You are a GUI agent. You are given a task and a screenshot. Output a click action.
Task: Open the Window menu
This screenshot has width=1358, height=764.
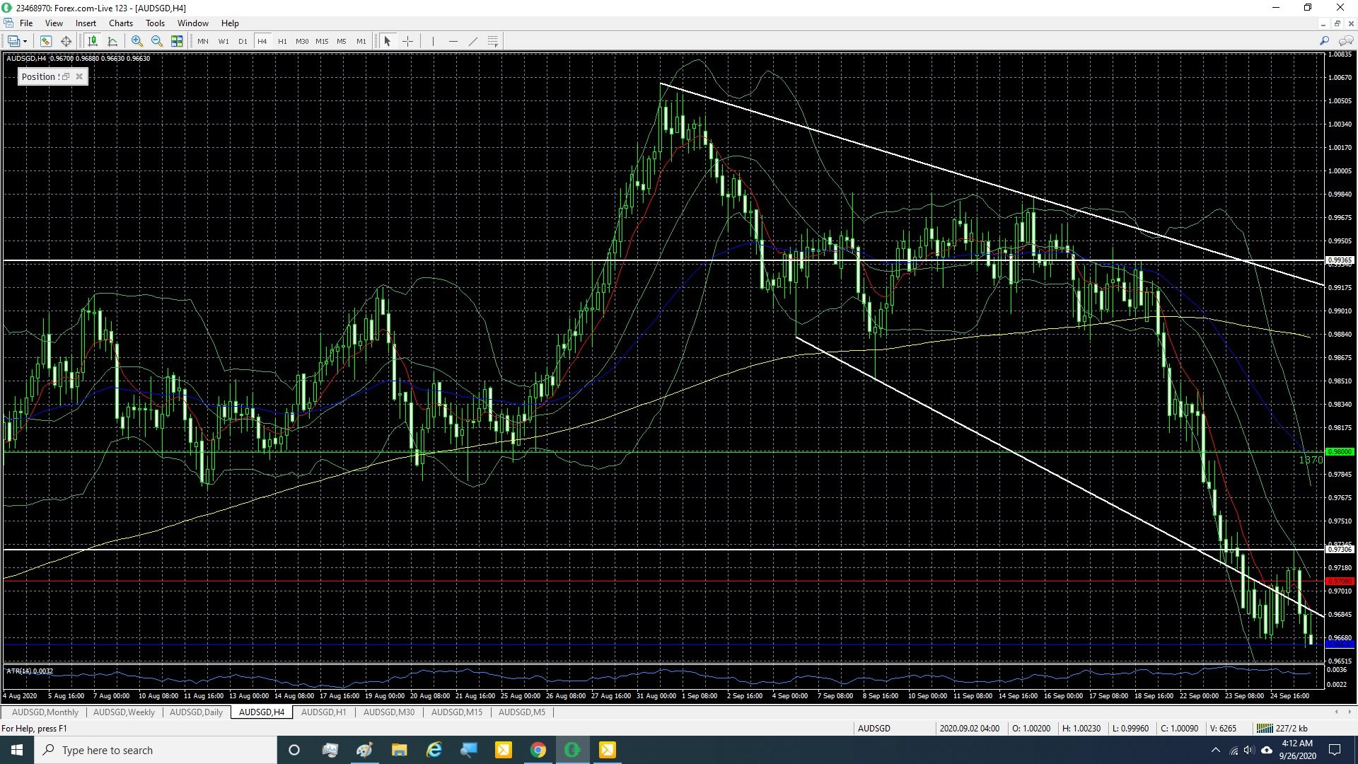click(x=192, y=23)
